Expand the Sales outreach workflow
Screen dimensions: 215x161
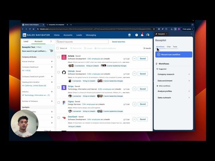coord(174,98)
